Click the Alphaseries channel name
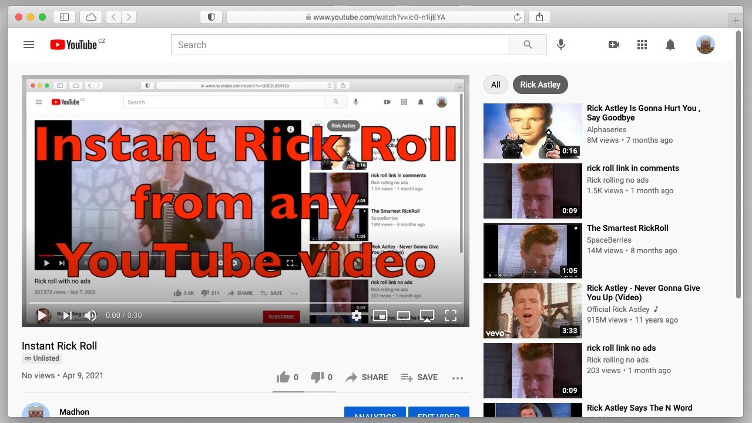This screenshot has height=423, width=752. tap(607, 129)
